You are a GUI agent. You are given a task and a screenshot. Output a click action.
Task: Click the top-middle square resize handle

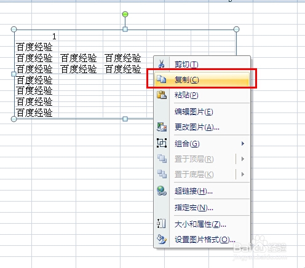[125, 29]
